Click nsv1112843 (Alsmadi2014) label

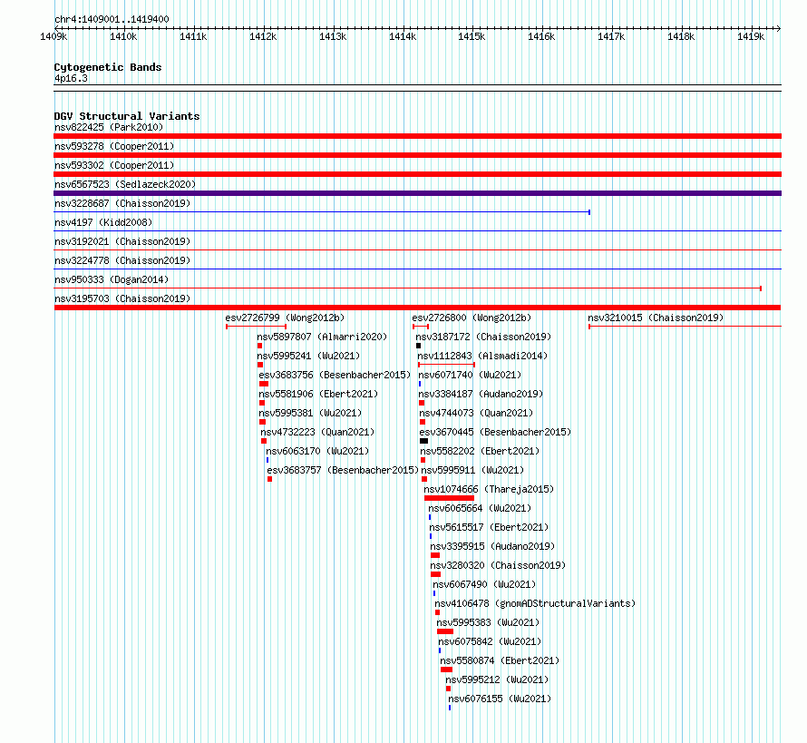coord(482,356)
